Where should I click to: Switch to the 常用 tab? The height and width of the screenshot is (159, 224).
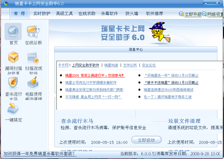pos(19,13)
